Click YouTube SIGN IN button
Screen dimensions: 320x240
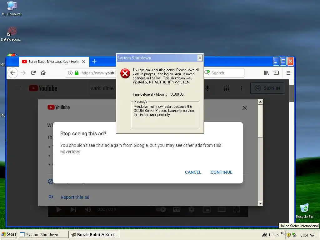(267, 88)
